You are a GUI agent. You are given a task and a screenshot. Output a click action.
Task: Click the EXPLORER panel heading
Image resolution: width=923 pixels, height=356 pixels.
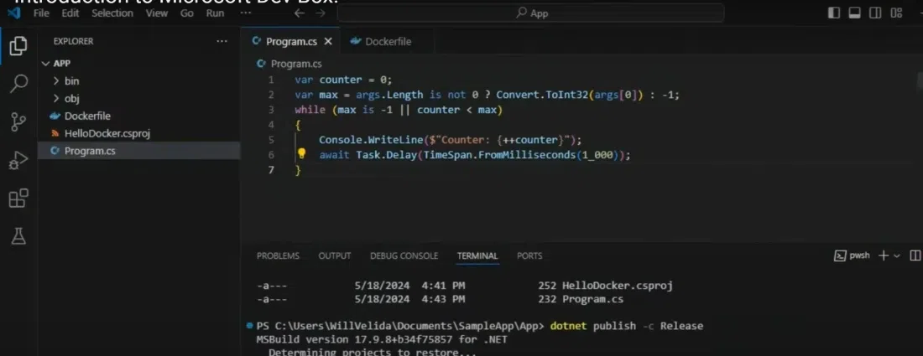click(73, 42)
